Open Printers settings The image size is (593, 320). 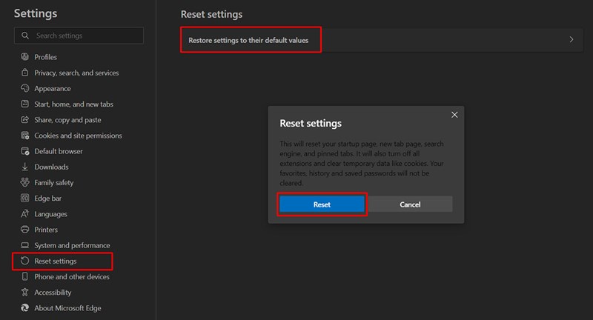tap(46, 230)
